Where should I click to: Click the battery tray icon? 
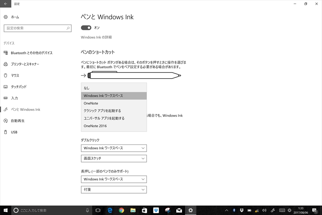(249, 210)
